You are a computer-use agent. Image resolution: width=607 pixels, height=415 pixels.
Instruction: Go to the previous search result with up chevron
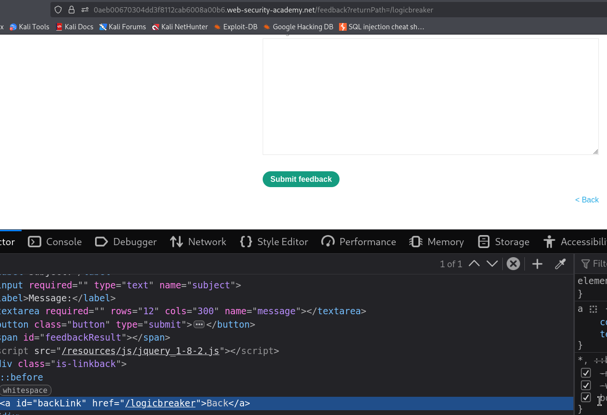(x=474, y=264)
